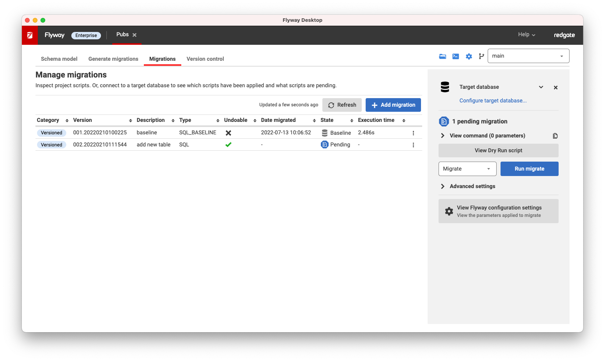Collapse the Target database chevron

pos(541,87)
